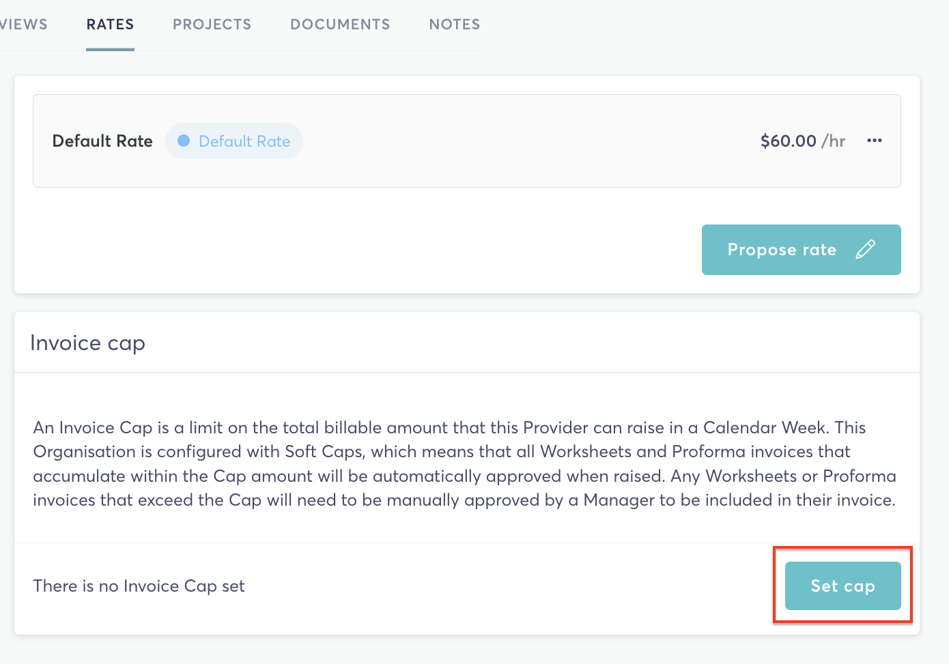Select the Rates tab
This screenshot has height=664, width=949.
(x=110, y=25)
